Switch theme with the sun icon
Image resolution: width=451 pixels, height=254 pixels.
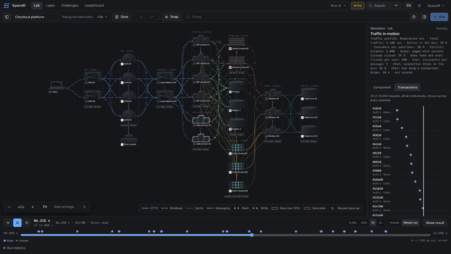[x=419, y=6]
